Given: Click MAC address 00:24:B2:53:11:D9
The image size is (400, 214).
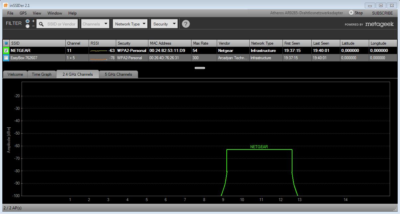Looking at the screenshot, I should tap(167, 51).
